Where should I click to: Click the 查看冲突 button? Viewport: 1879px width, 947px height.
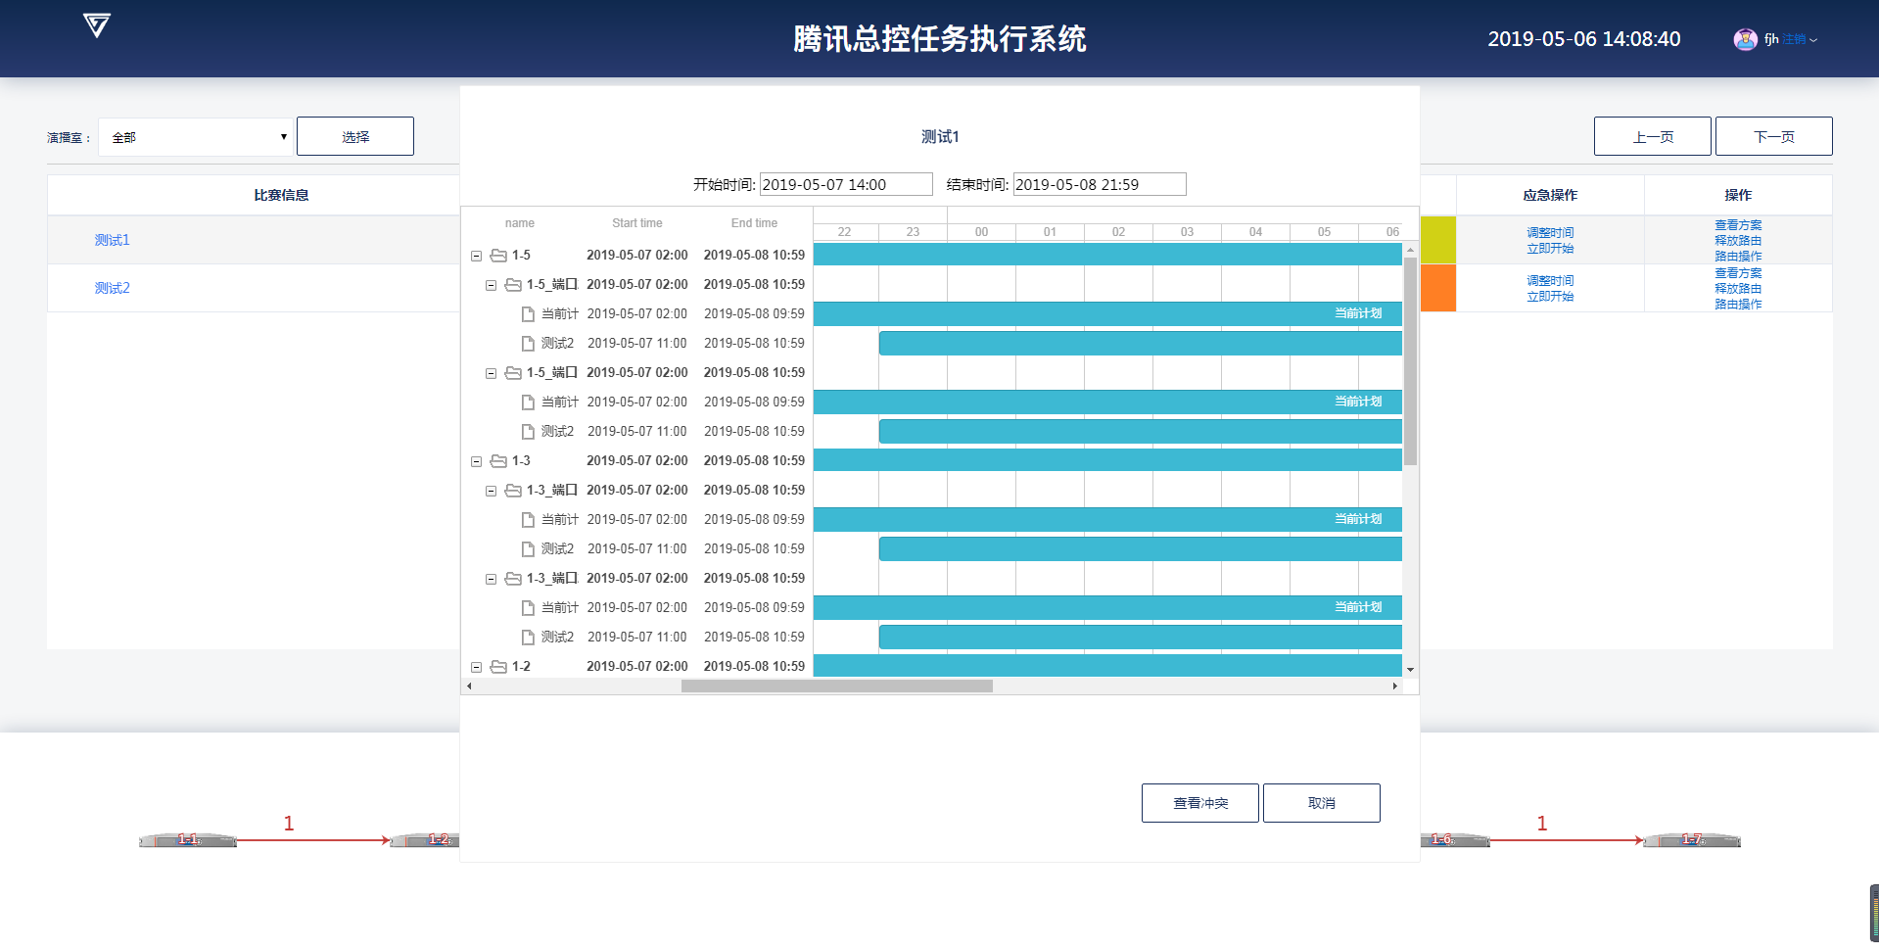(1199, 803)
